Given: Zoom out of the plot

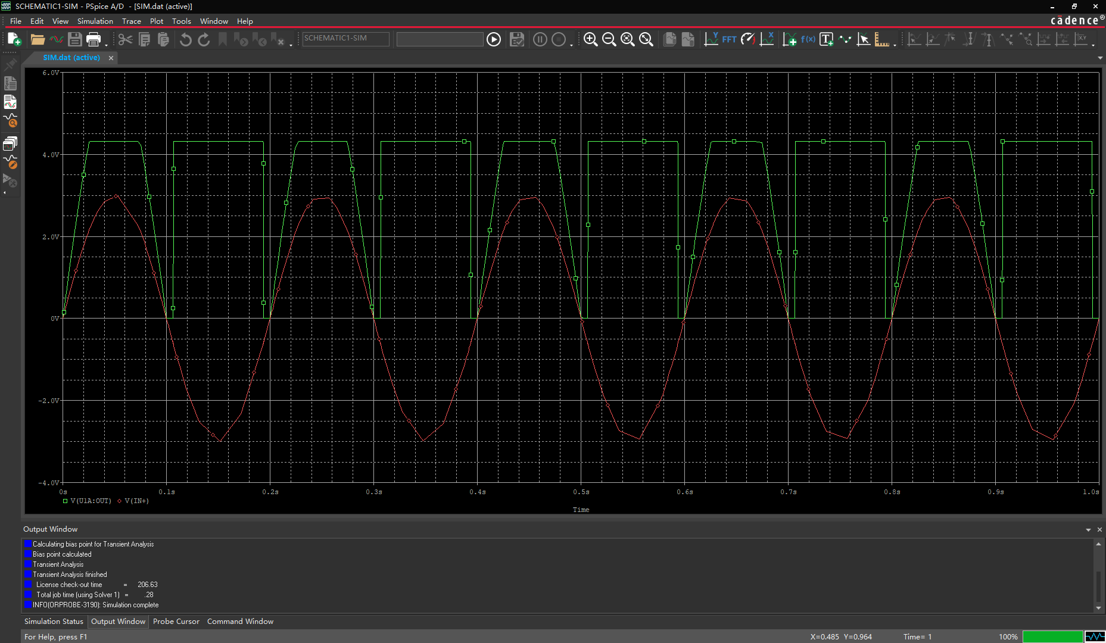Looking at the screenshot, I should tap(609, 39).
